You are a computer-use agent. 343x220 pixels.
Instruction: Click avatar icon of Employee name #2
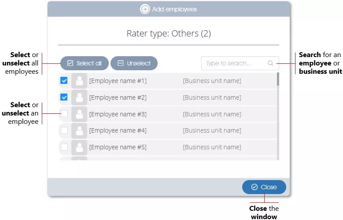tap(79, 97)
